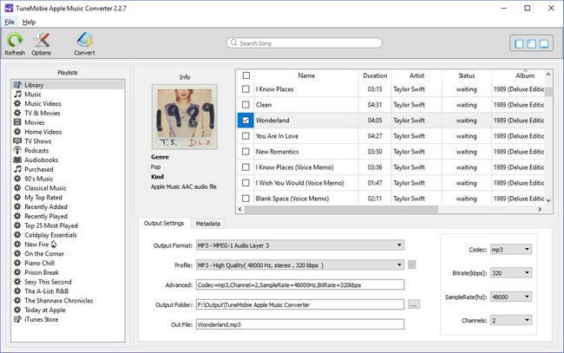Check the New Romantics song checkbox

[246, 151]
